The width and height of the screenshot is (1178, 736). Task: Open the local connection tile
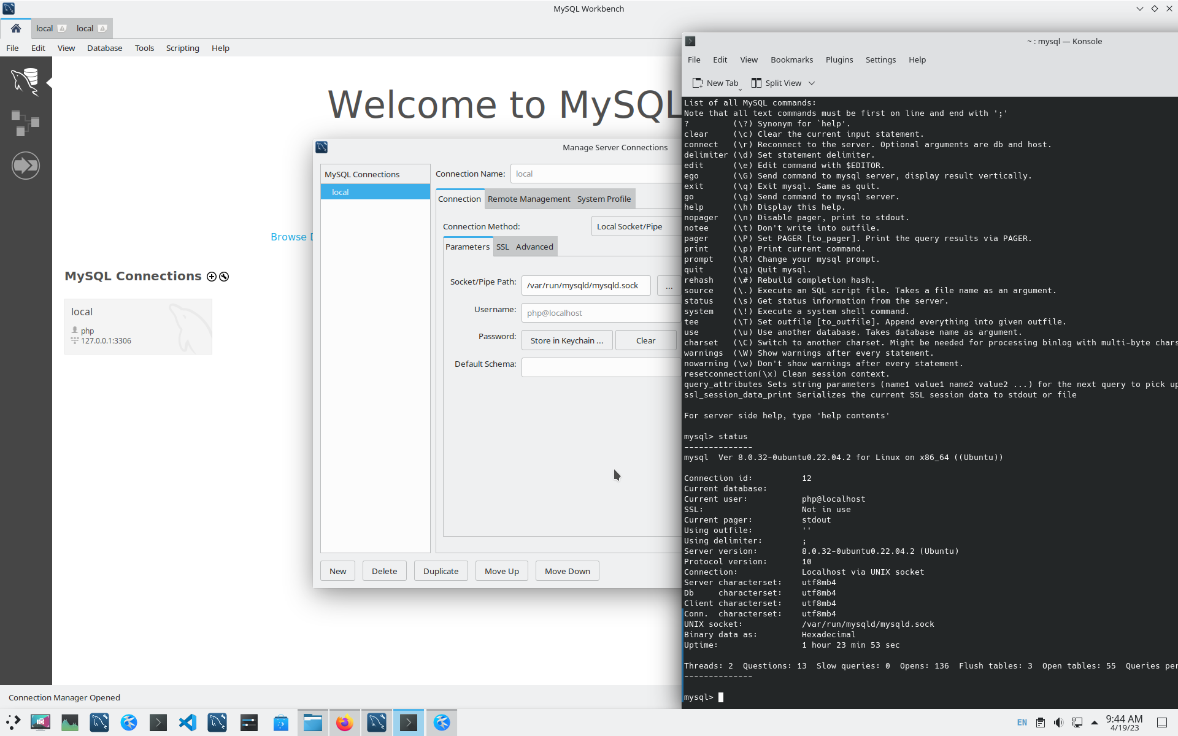tap(138, 326)
